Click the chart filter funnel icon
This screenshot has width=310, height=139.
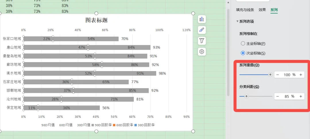202,41
